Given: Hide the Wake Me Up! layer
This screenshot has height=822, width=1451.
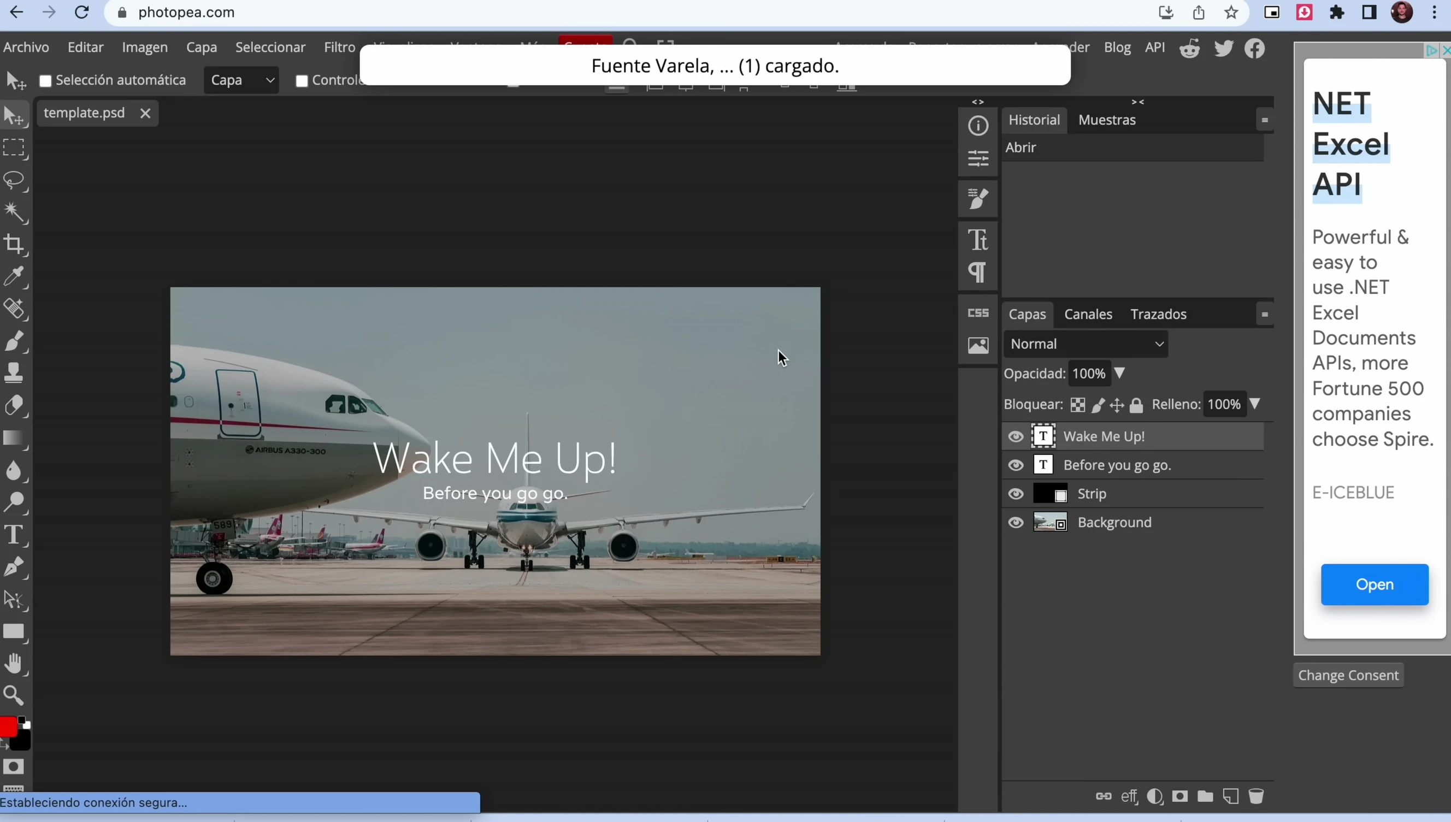Looking at the screenshot, I should 1015,436.
